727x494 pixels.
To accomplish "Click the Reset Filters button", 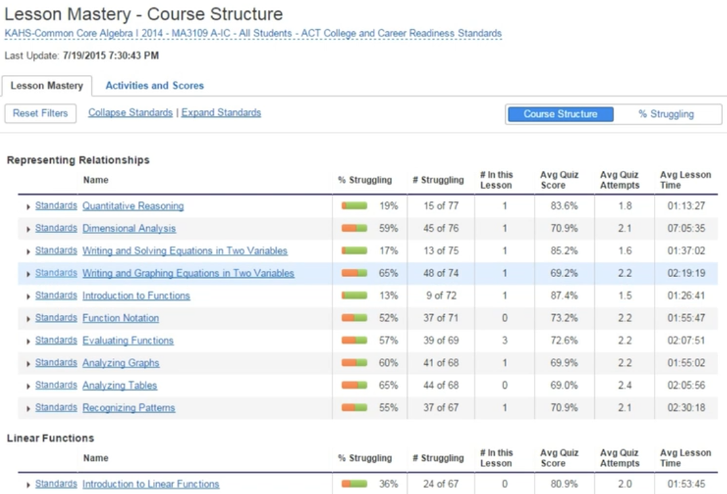I will tap(41, 113).
